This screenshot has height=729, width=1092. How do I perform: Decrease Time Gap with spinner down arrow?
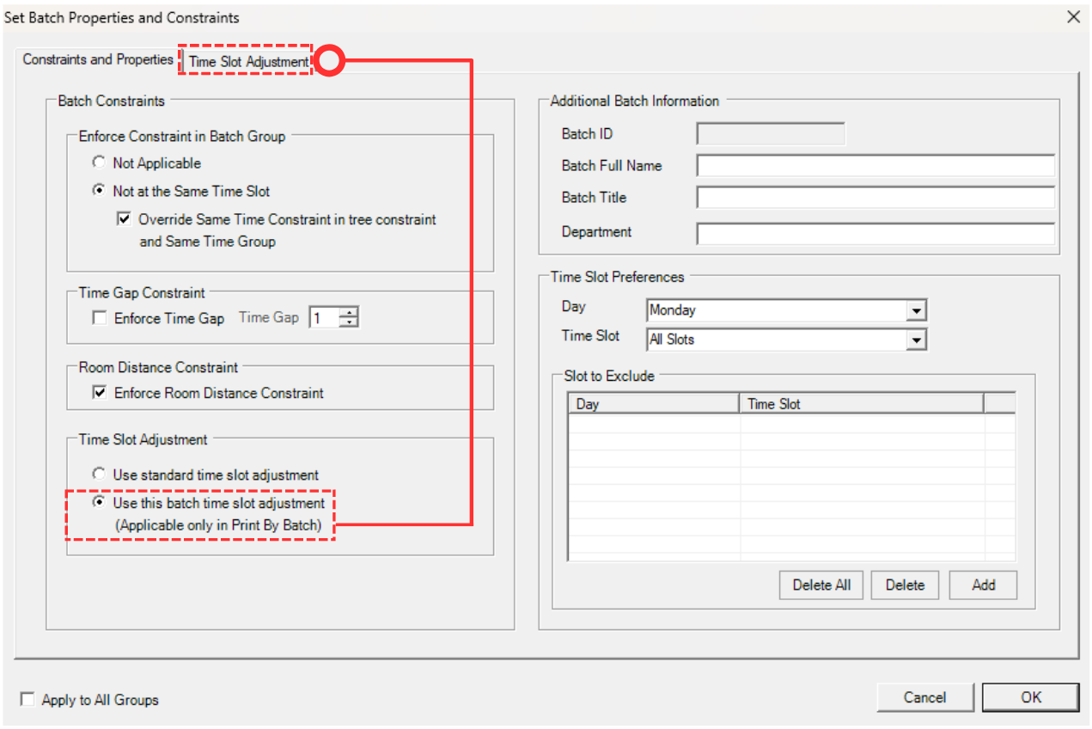point(348,323)
